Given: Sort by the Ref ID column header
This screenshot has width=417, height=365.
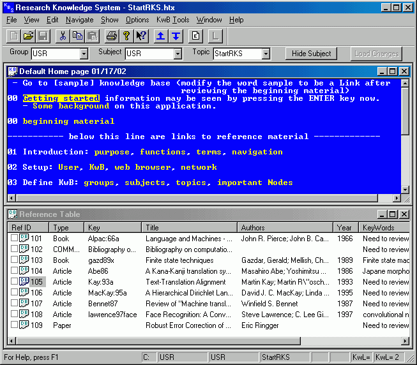Looking at the screenshot, I should [x=28, y=228].
